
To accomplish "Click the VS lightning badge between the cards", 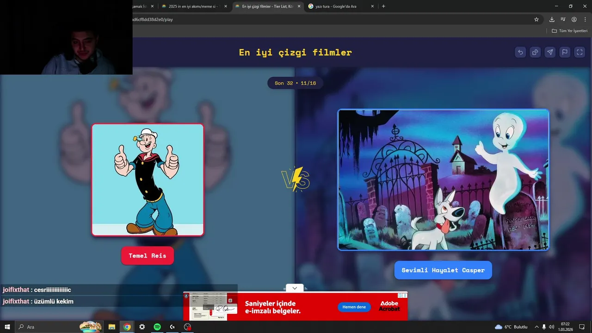I will pos(296,179).
